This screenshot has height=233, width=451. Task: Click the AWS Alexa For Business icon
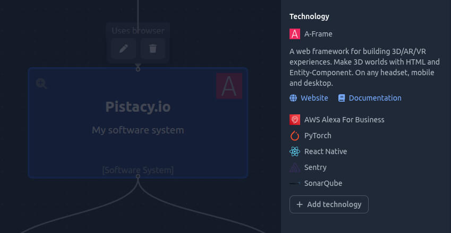(x=294, y=120)
